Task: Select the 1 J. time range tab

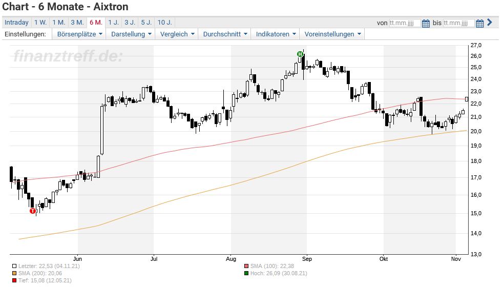Action: tap(113, 22)
